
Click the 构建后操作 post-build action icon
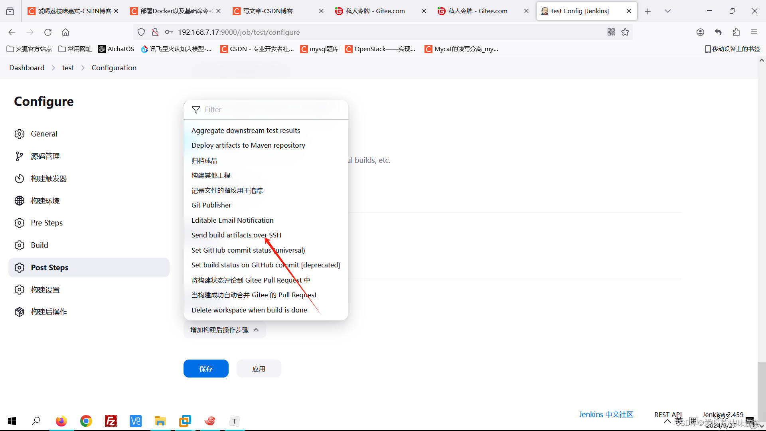[19, 312]
